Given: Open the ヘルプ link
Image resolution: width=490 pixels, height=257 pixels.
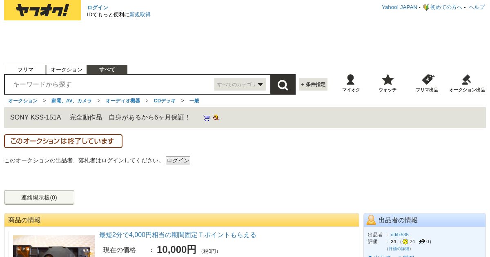Looking at the screenshot, I should 477,7.
